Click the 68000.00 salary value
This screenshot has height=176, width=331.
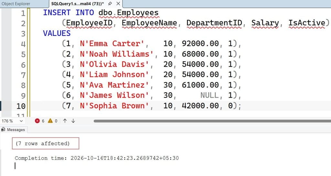coord(200,54)
